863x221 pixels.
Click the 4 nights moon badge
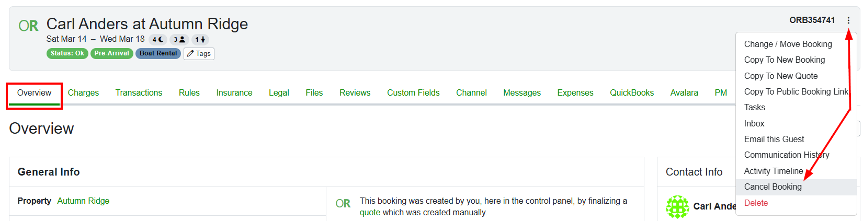point(158,40)
